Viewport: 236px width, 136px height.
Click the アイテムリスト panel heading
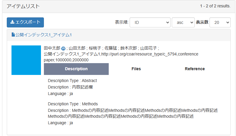pyautogui.click(x=23, y=6)
